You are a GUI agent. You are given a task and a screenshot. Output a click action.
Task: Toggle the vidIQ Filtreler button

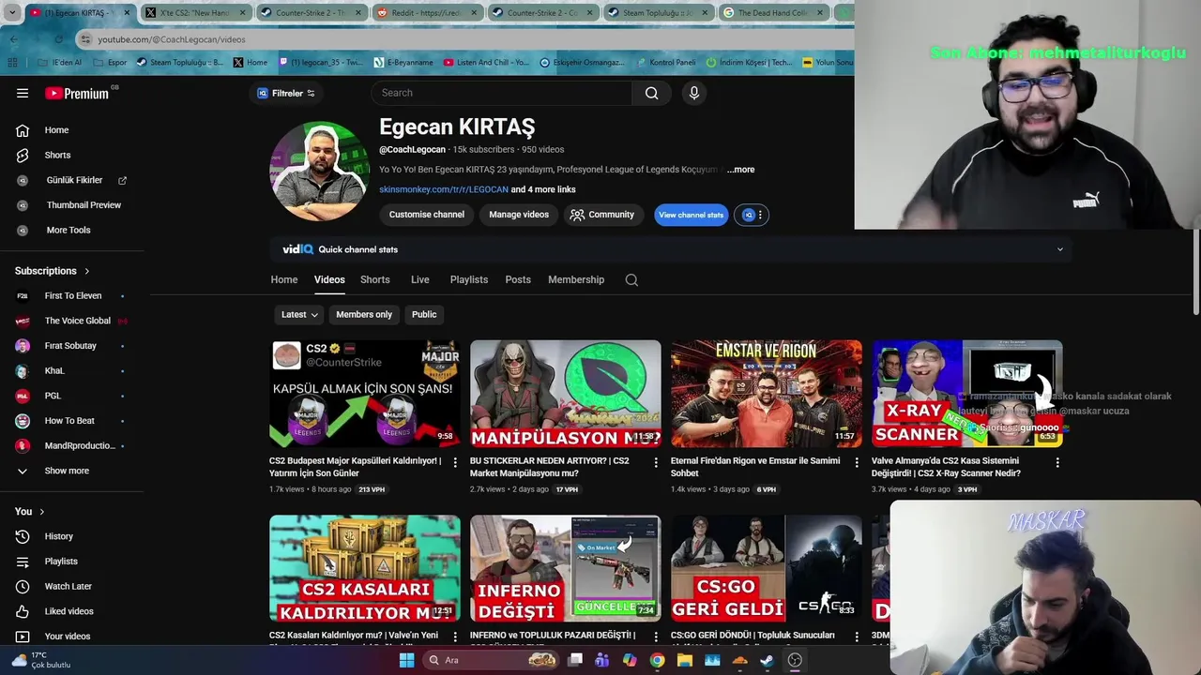click(286, 93)
